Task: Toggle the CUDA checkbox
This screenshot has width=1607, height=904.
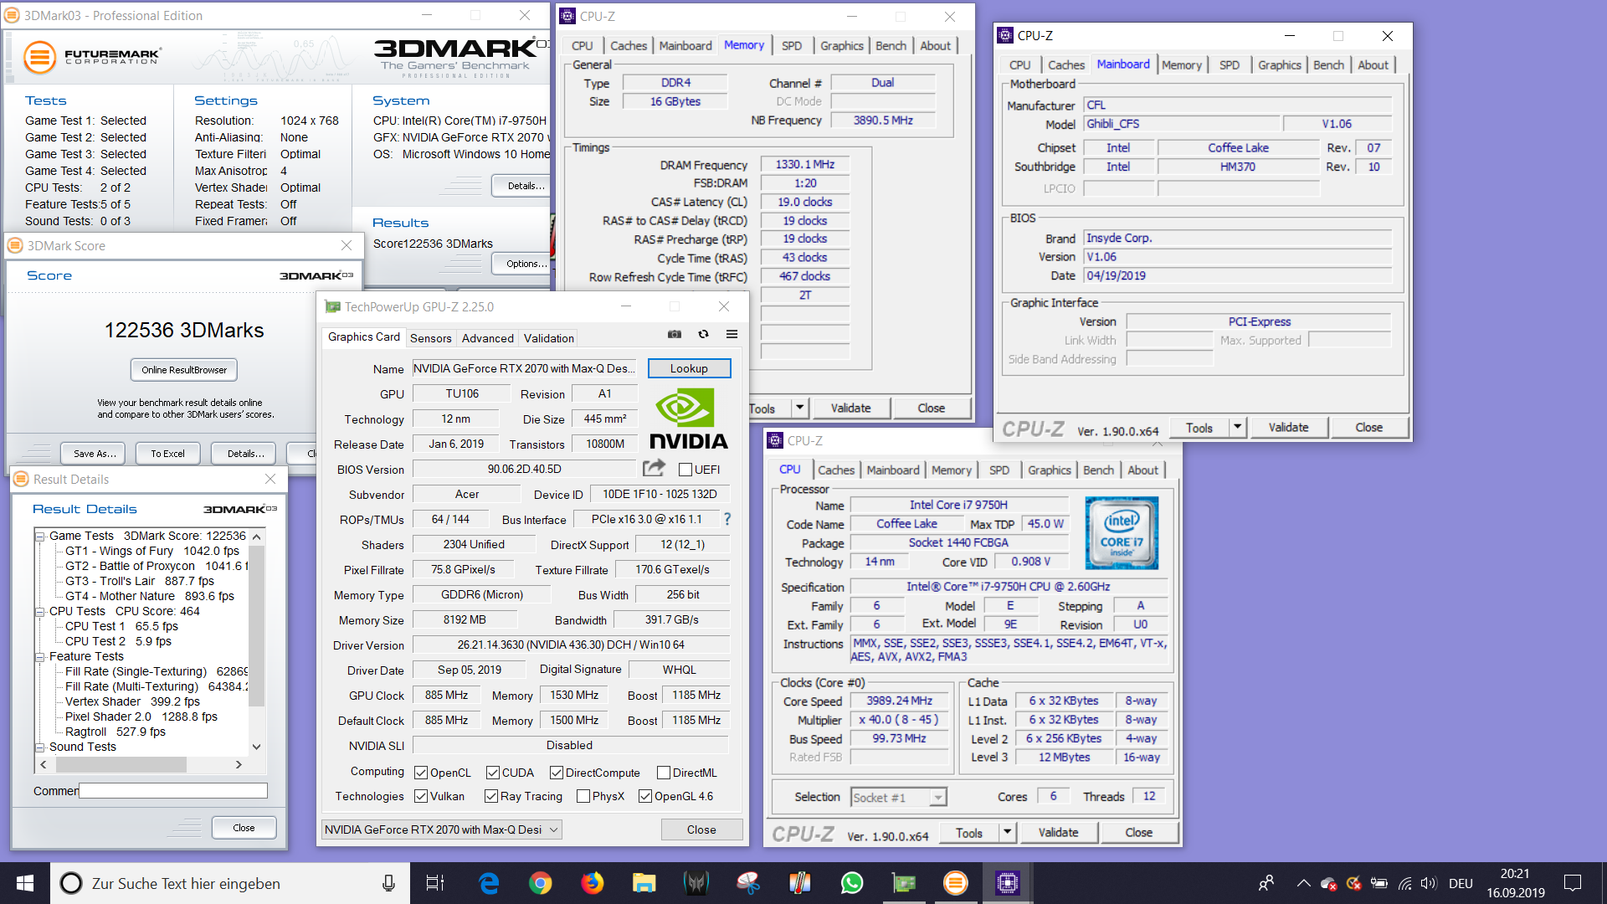Action: coord(493,773)
